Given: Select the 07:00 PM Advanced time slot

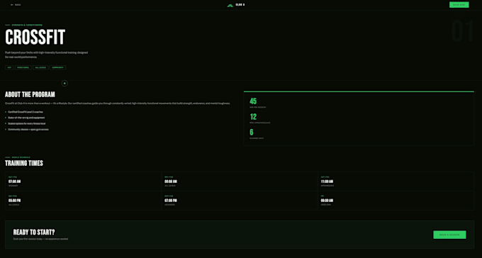Looking at the screenshot, I should click(240, 201).
